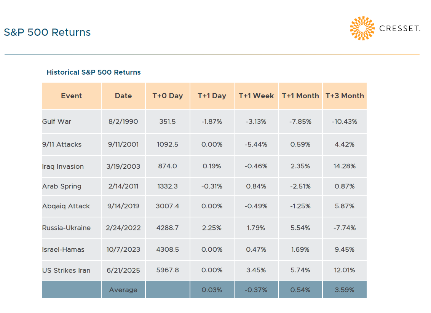
Task: Select the 9/11 Attacks date cell 9/11/2001
Action: point(123,145)
